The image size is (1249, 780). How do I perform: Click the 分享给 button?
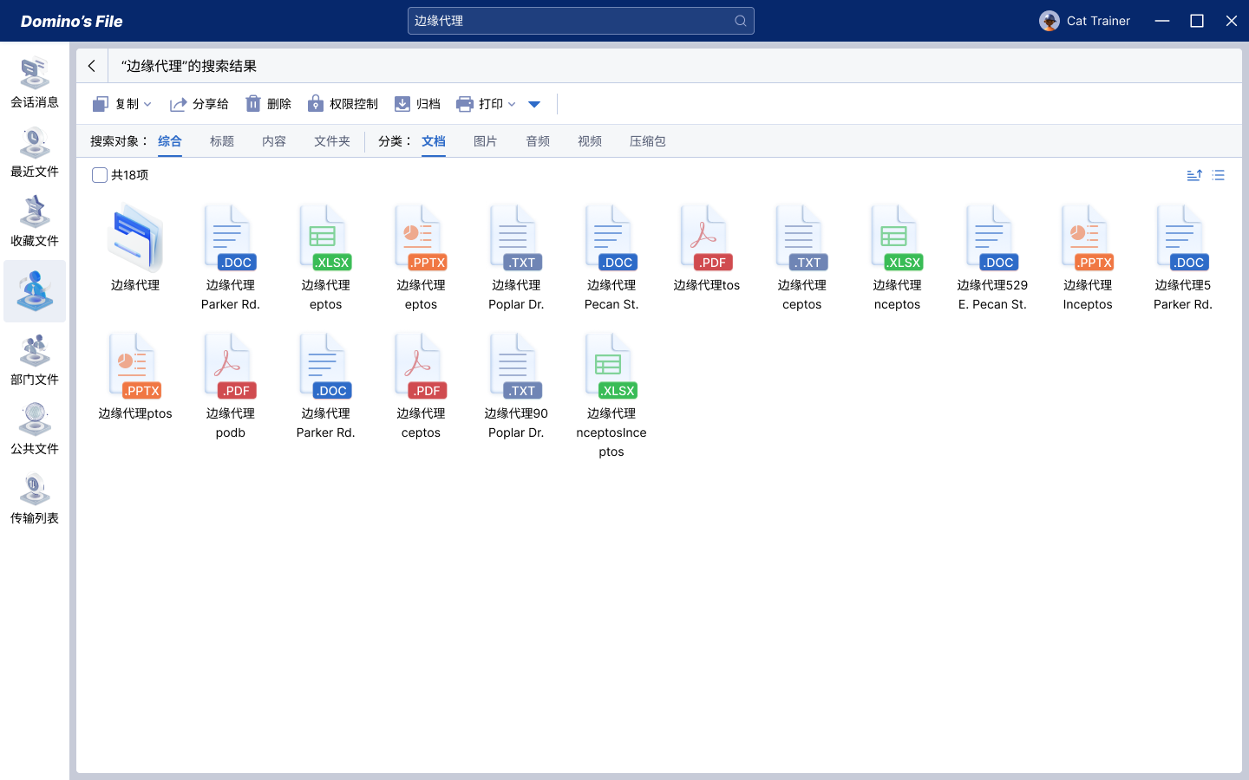click(199, 104)
